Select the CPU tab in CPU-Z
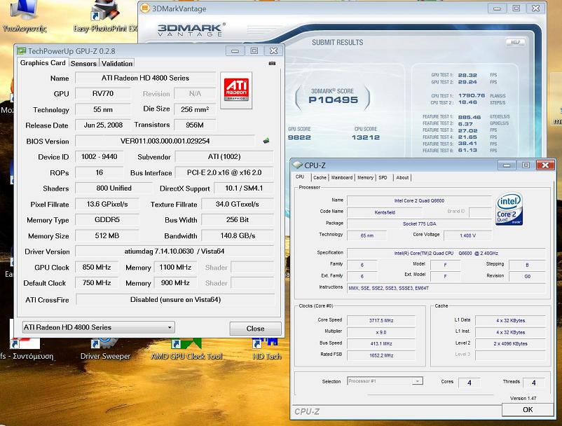 pyautogui.click(x=300, y=177)
